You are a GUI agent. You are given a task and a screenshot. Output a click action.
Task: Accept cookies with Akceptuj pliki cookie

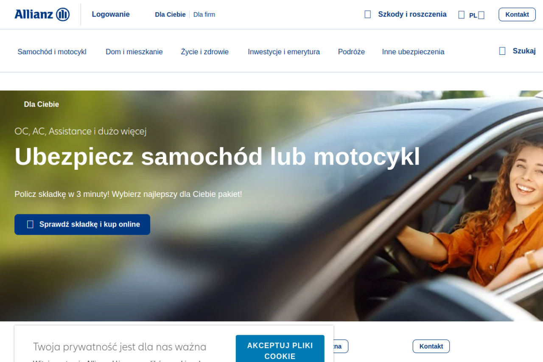click(x=280, y=349)
